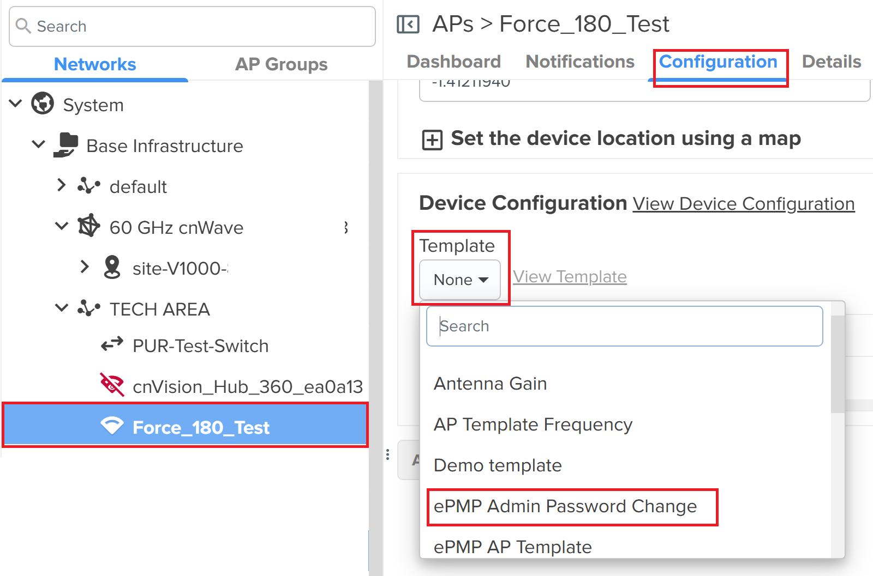
Task: Expand the default network chevron
Action: click(61, 185)
